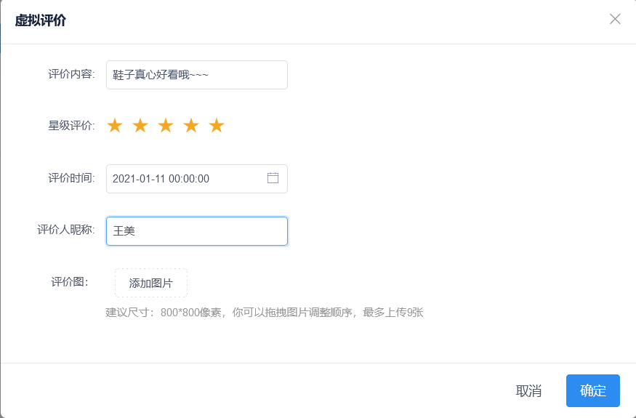Close the 虚拟评价 dialog with X
The width and height of the screenshot is (636, 418).
(x=615, y=19)
